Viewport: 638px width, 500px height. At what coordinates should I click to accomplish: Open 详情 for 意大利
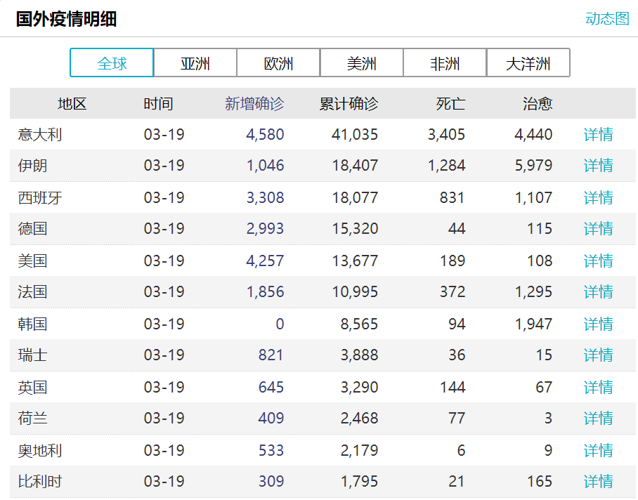pyautogui.click(x=598, y=135)
